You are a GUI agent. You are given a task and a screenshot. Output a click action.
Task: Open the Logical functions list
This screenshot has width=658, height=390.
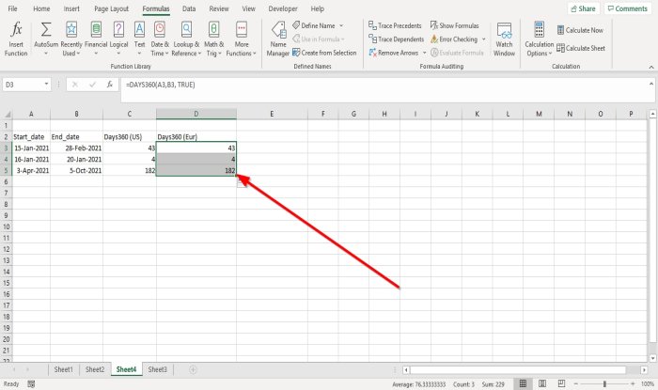click(x=118, y=39)
